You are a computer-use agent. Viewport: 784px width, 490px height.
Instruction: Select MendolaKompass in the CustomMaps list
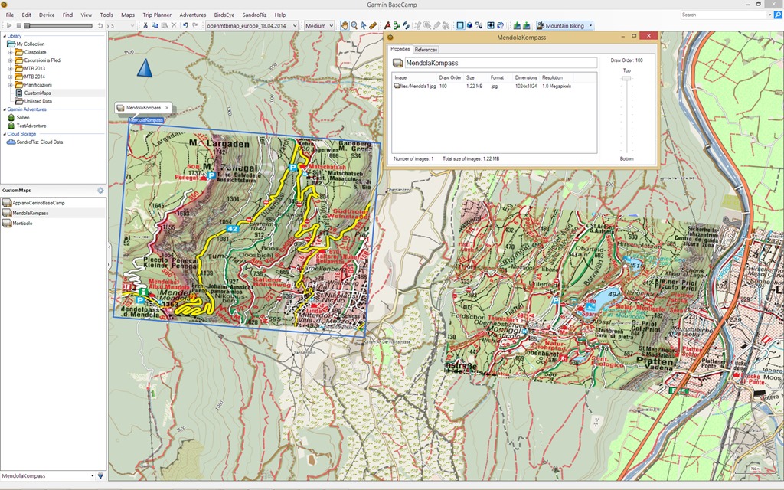tap(30, 213)
